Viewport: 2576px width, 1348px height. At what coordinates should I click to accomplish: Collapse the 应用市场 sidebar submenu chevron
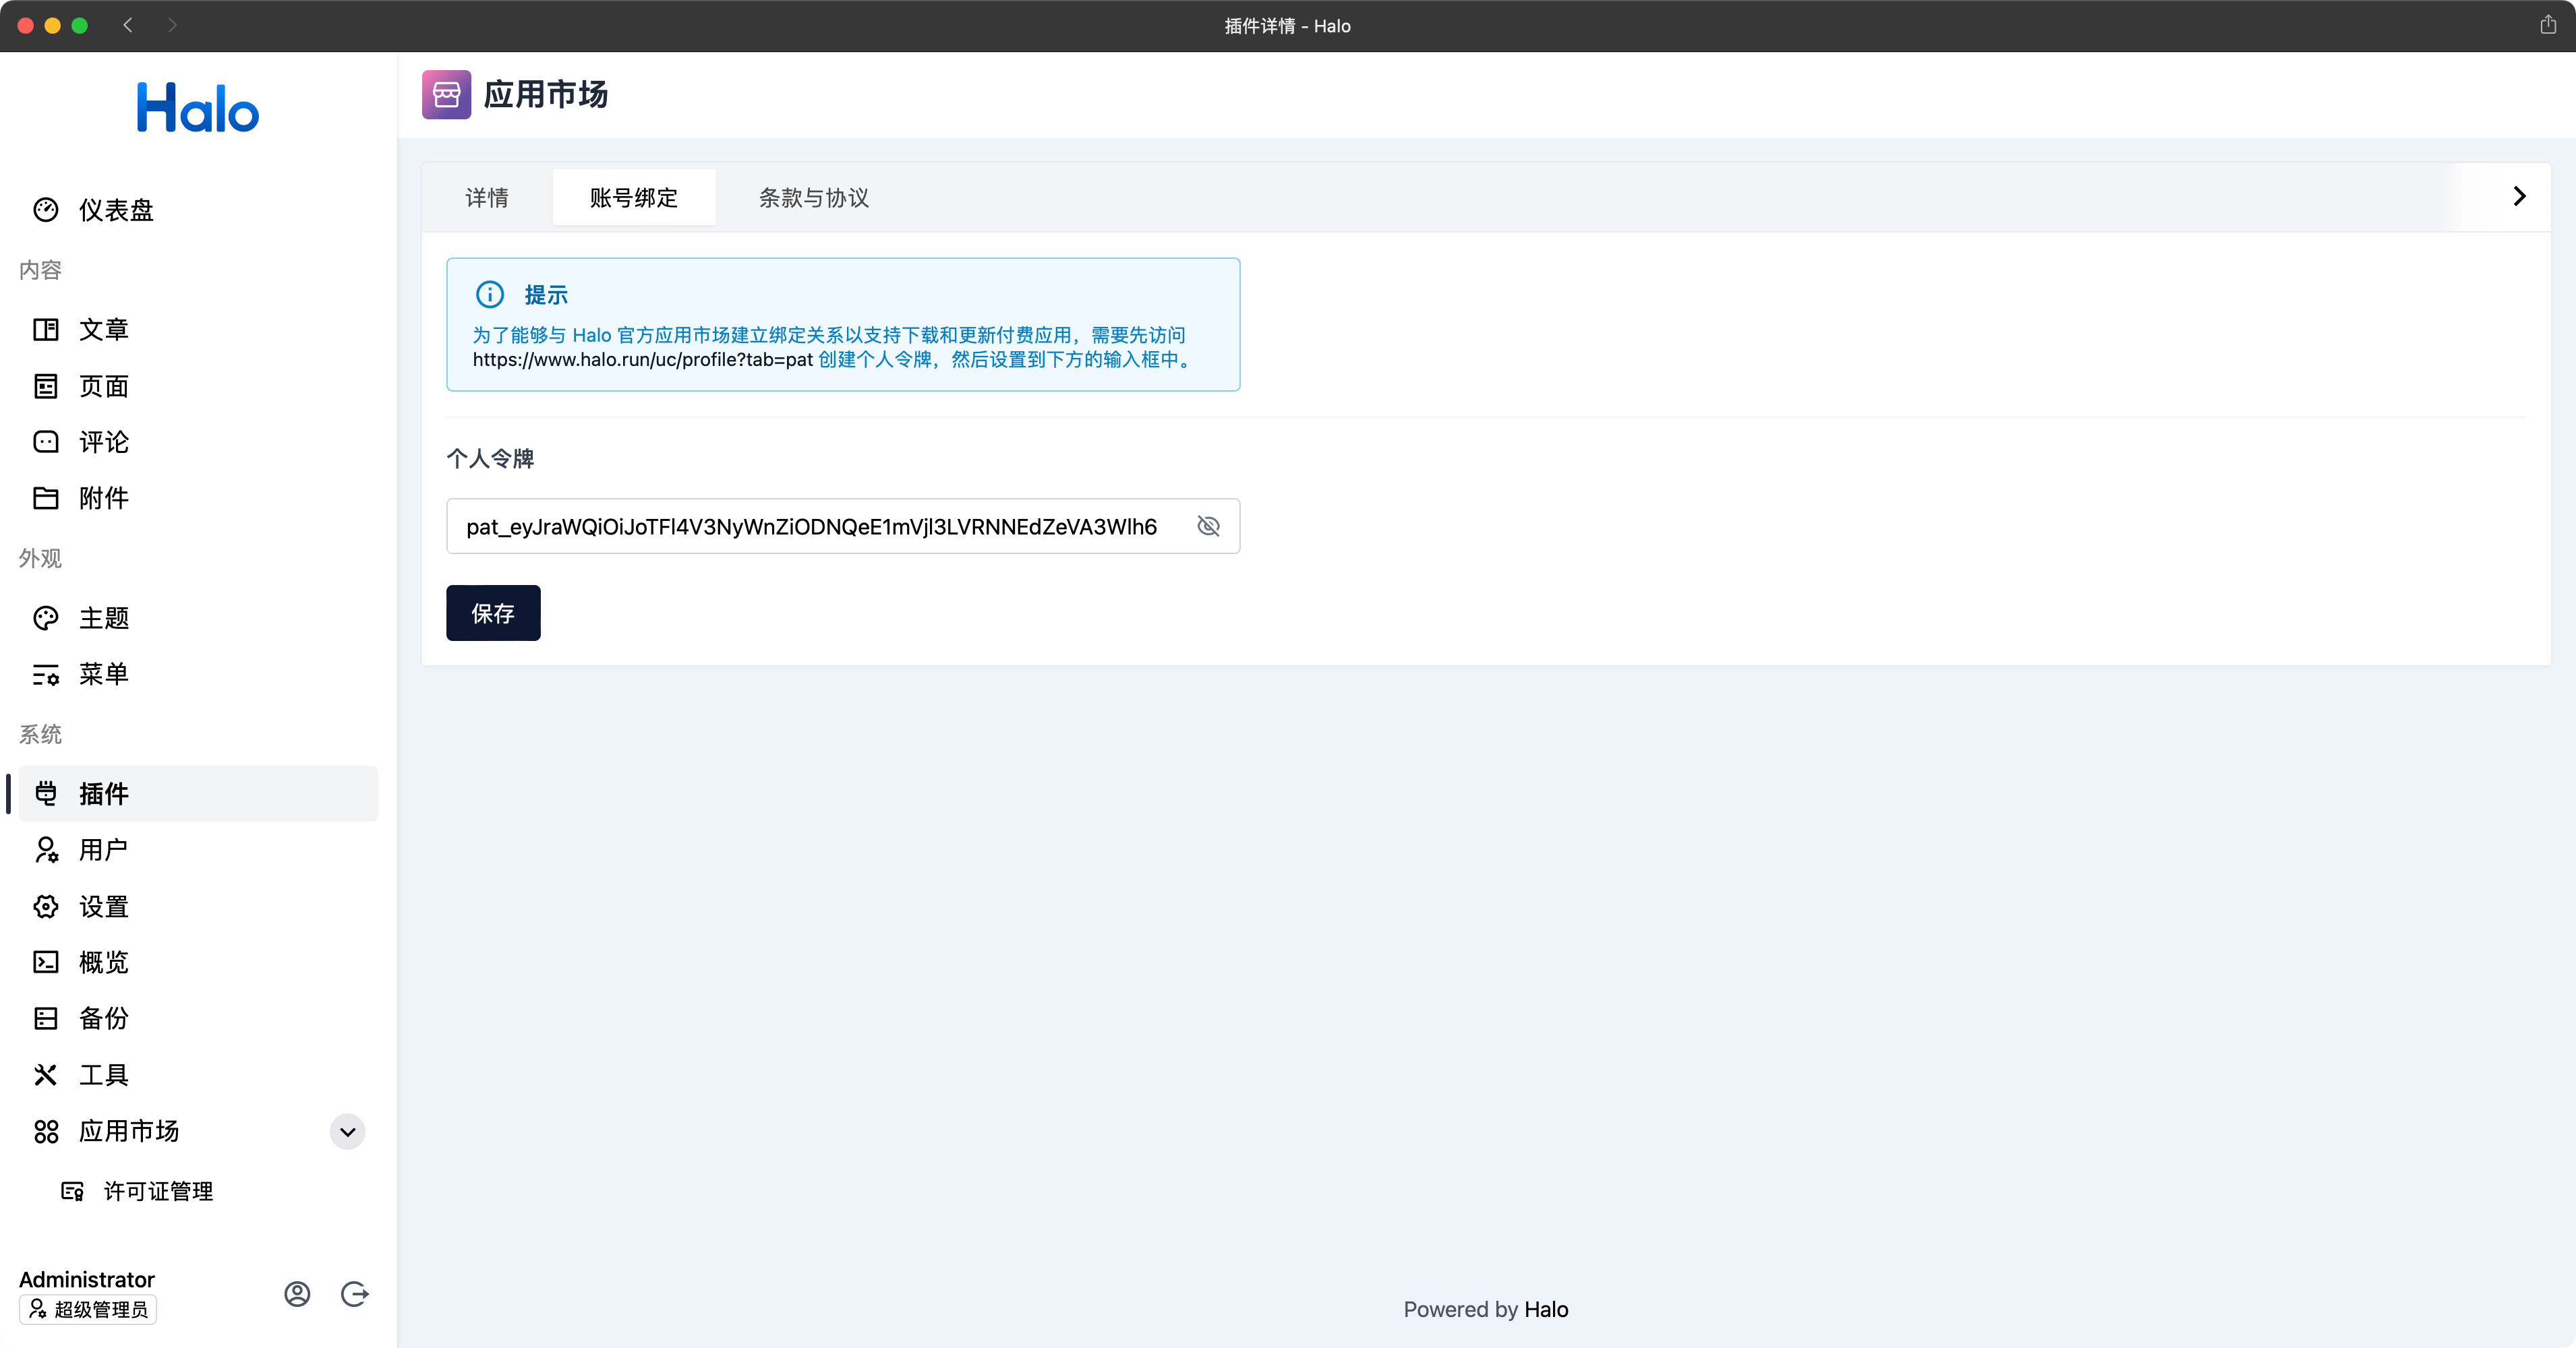[x=347, y=1131]
